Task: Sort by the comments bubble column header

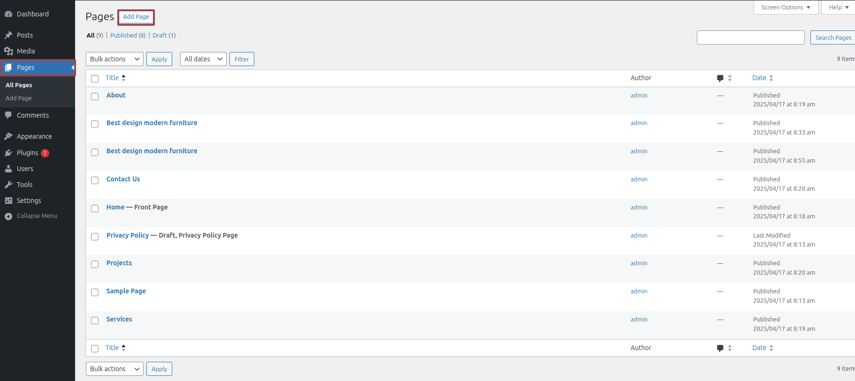Action: click(x=720, y=78)
